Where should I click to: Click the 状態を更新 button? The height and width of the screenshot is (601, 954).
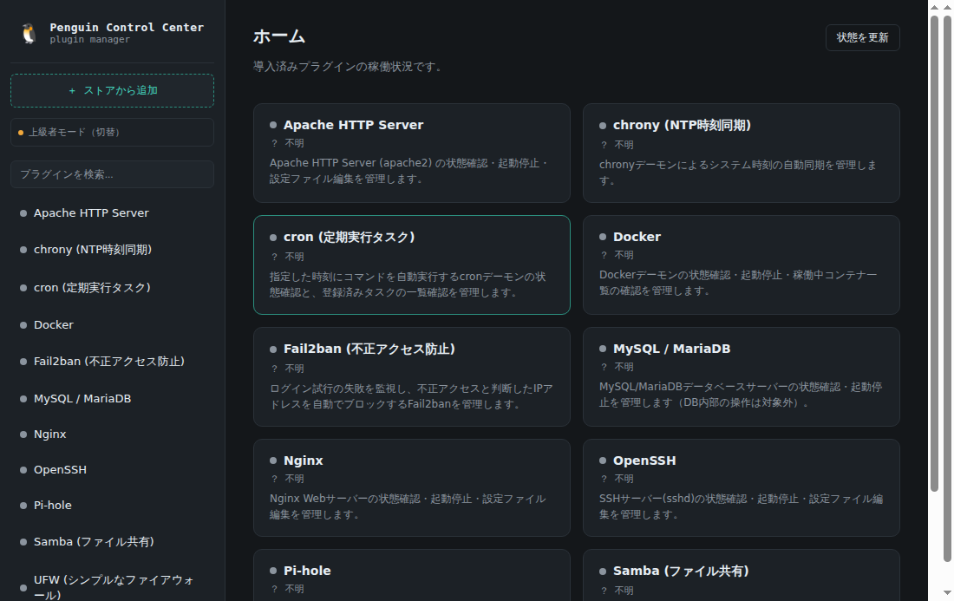[862, 37]
